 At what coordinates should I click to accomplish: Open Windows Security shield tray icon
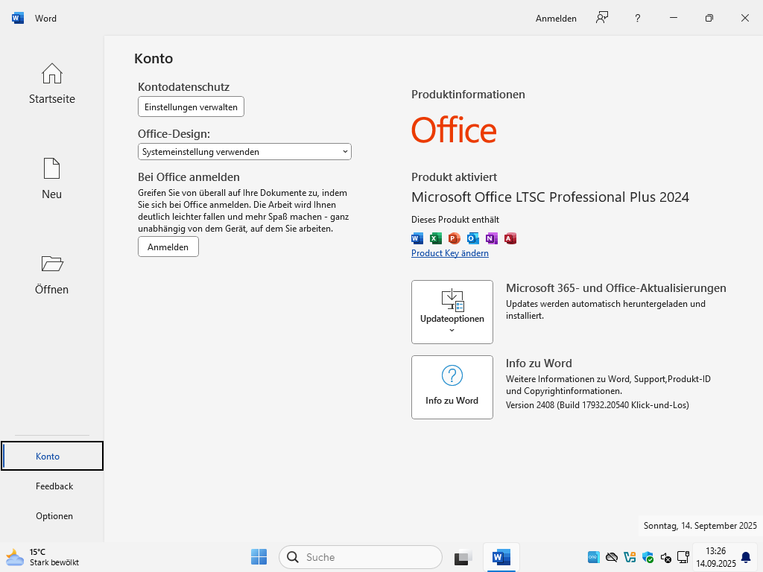coord(648,557)
